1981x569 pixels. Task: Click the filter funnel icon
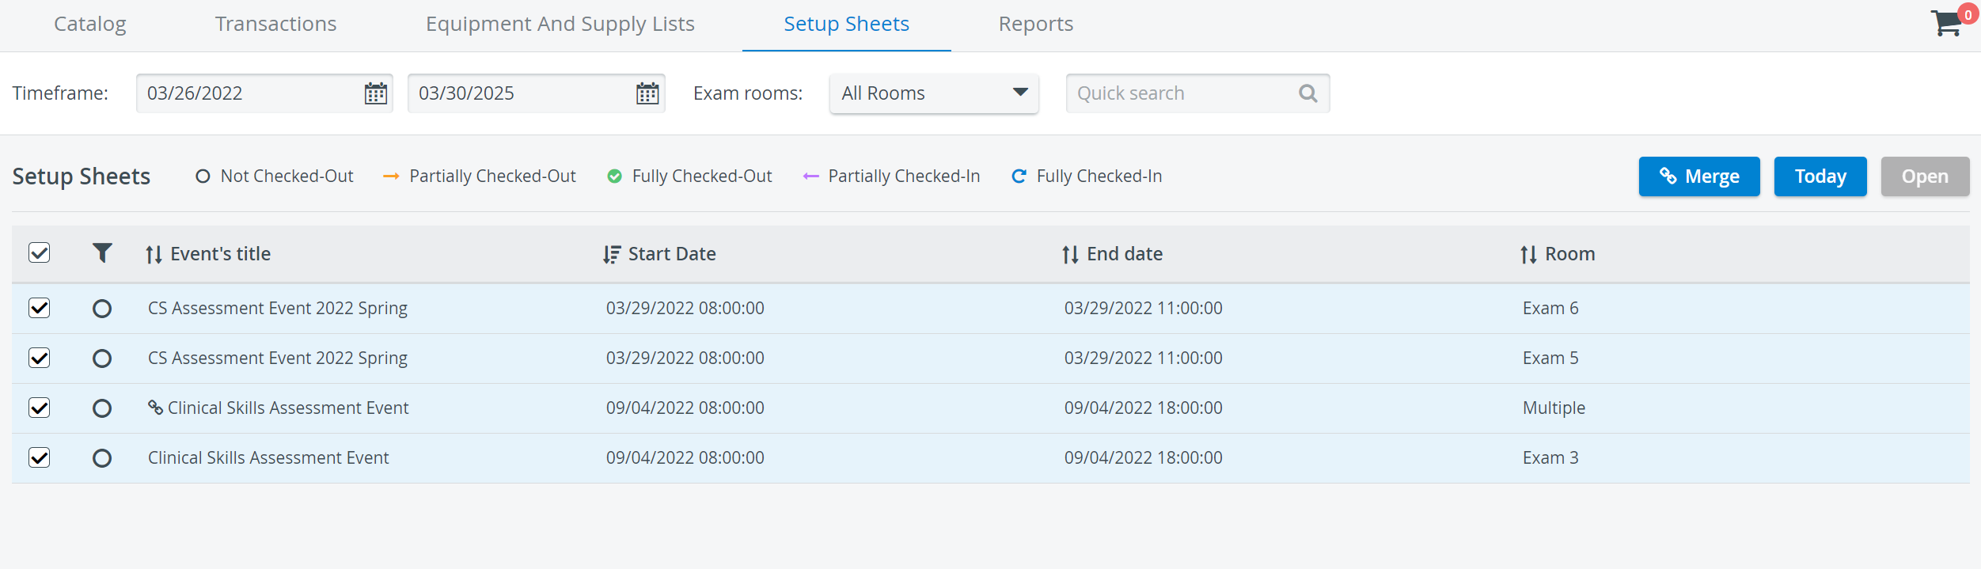coord(102,253)
